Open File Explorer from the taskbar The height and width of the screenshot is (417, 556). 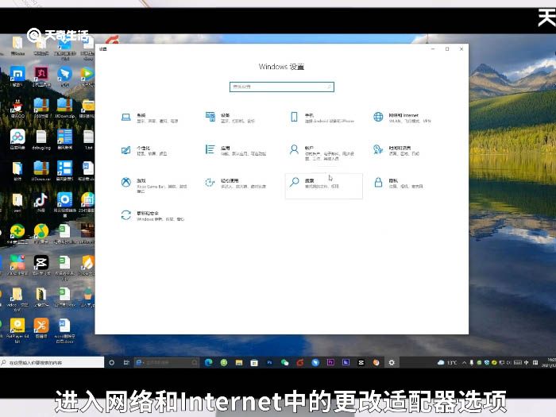click(239, 362)
